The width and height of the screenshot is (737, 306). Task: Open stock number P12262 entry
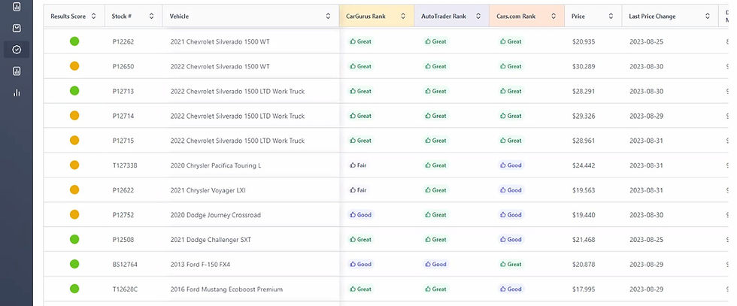123,42
